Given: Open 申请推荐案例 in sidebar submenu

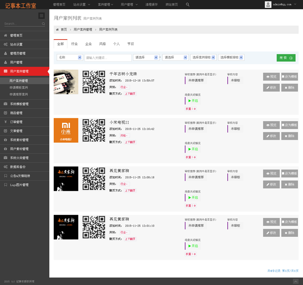Looking at the screenshot, I should pos(19,94).
